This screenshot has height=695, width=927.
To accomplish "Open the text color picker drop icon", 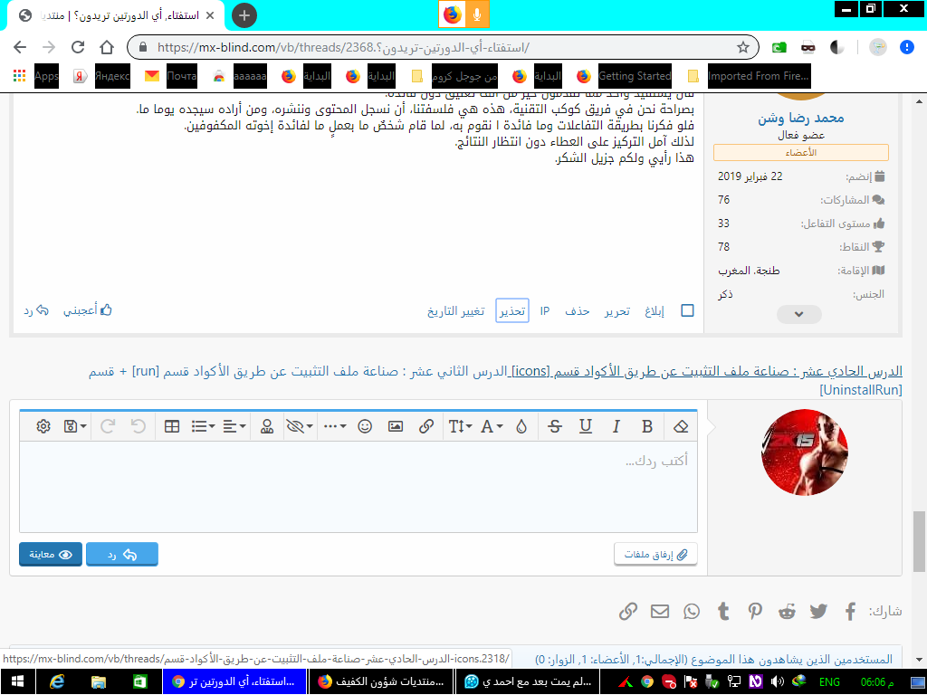I will pyautogui.click(x=521, y=426).
